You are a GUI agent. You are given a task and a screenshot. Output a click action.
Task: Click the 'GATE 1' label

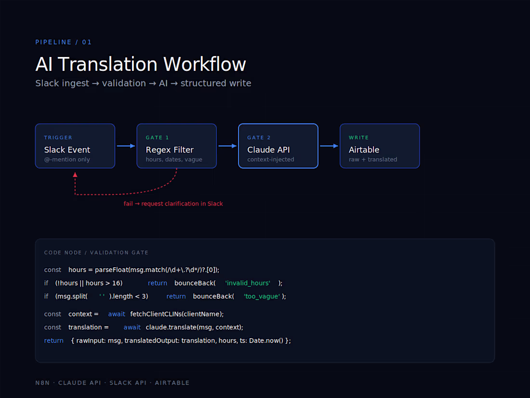tap(157, 138)
